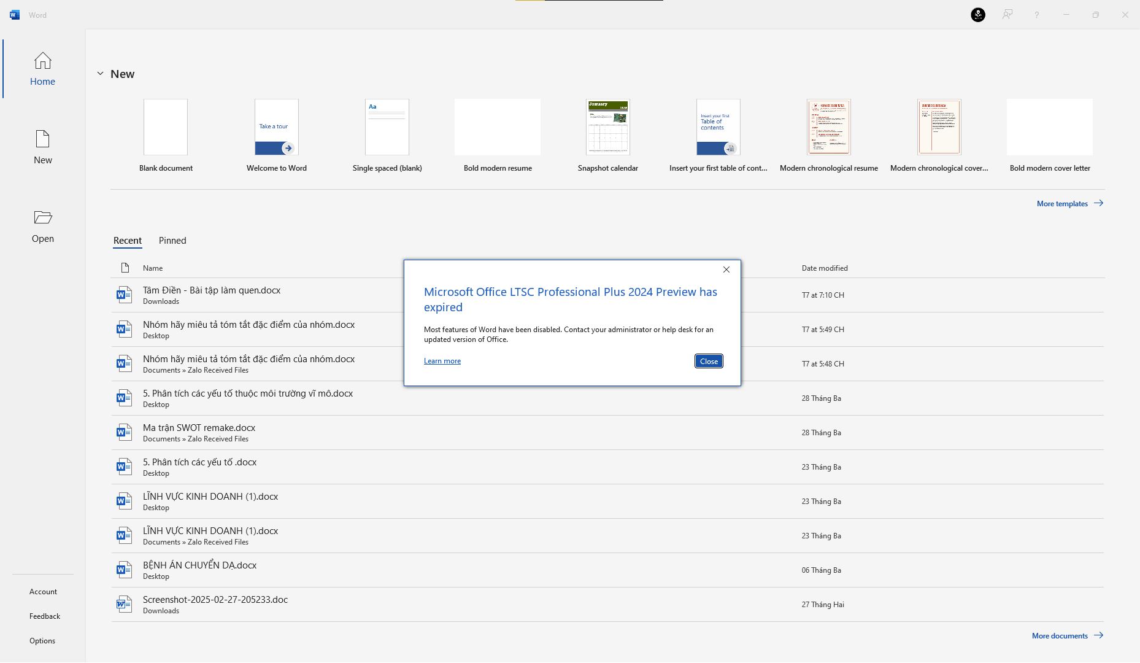
Task: Switch to the Pinned tab
Action: click(x=172, y=240)
